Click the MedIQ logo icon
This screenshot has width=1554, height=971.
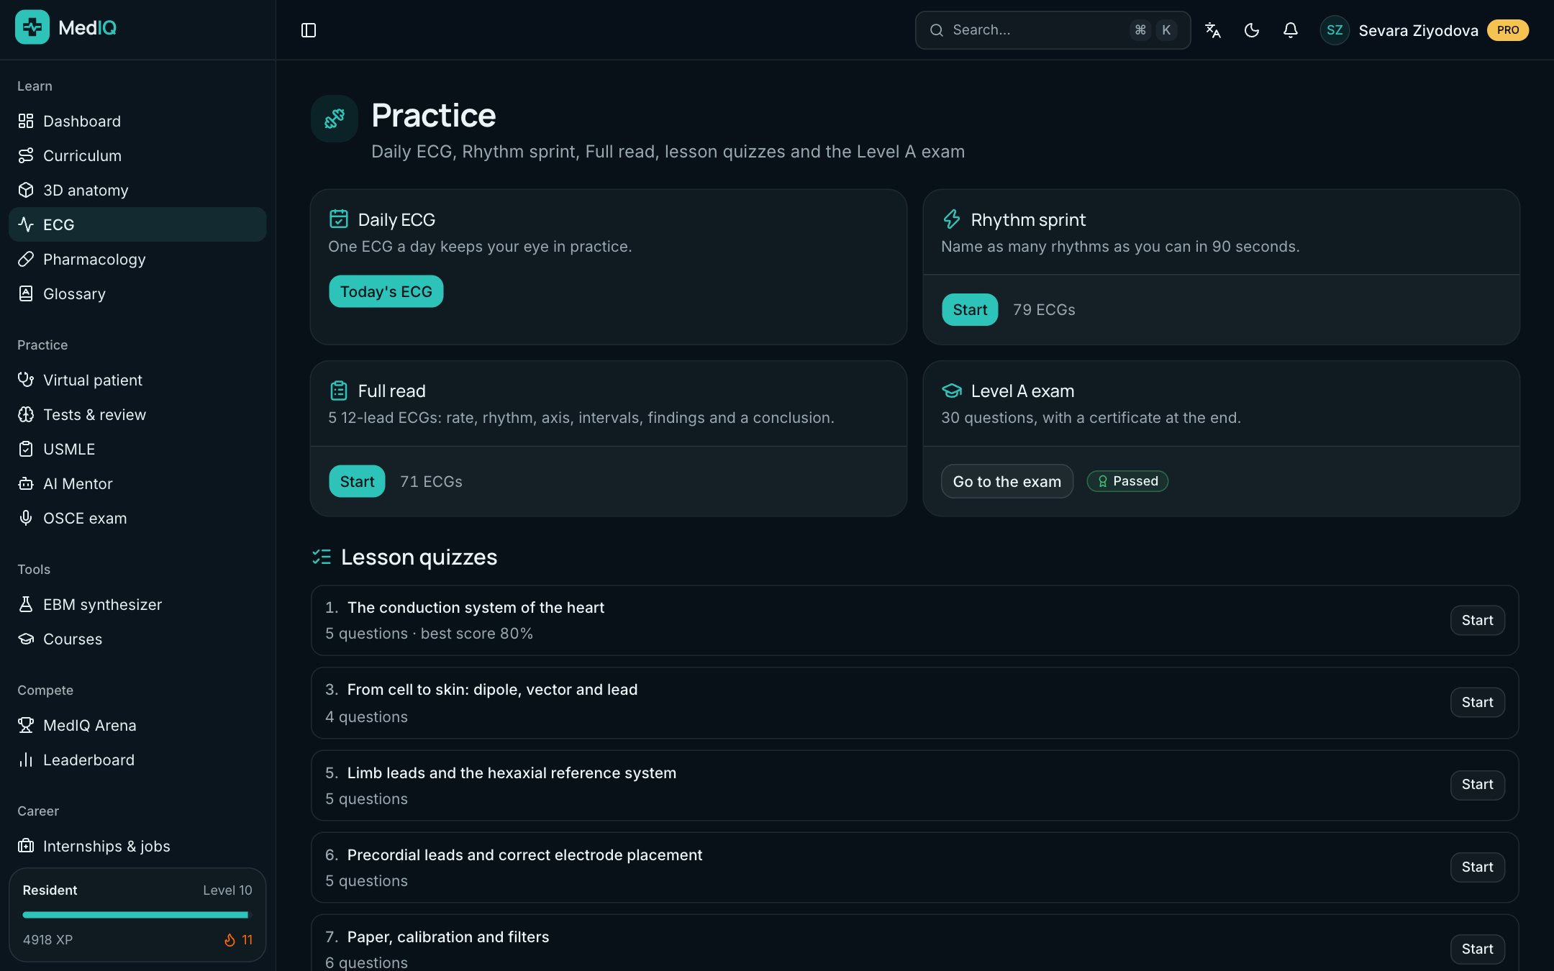[x=32, y=27]
